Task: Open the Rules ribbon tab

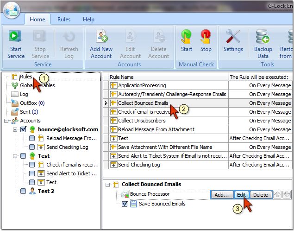Action: click(64, 19)
